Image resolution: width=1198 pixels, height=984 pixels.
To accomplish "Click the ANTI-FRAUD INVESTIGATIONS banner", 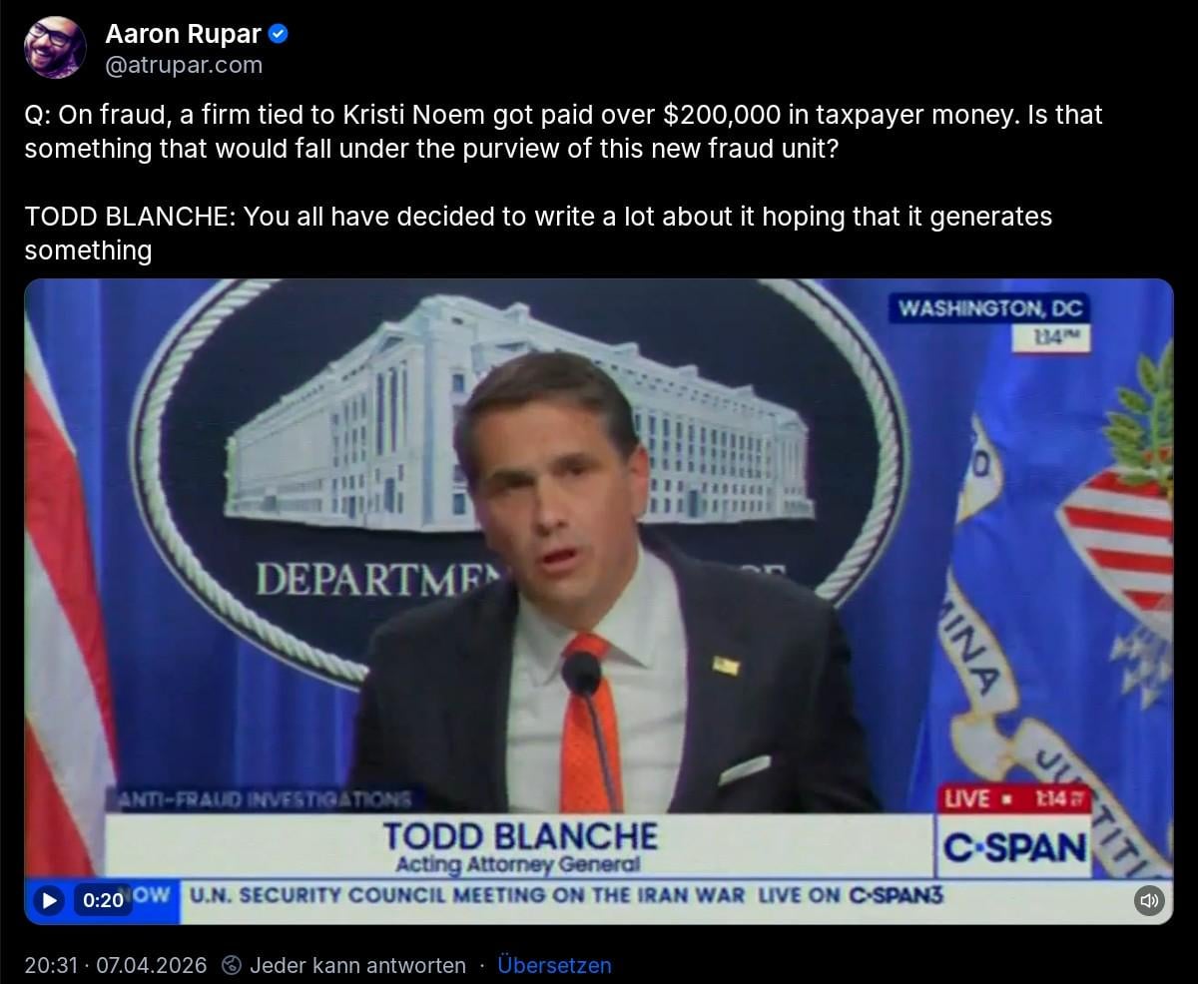I will pos(263,799).
